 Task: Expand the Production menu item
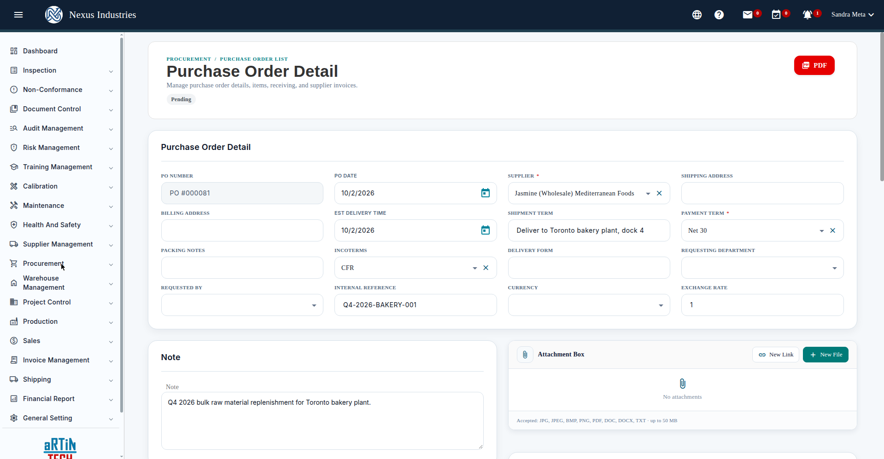(x=61, y=321)
